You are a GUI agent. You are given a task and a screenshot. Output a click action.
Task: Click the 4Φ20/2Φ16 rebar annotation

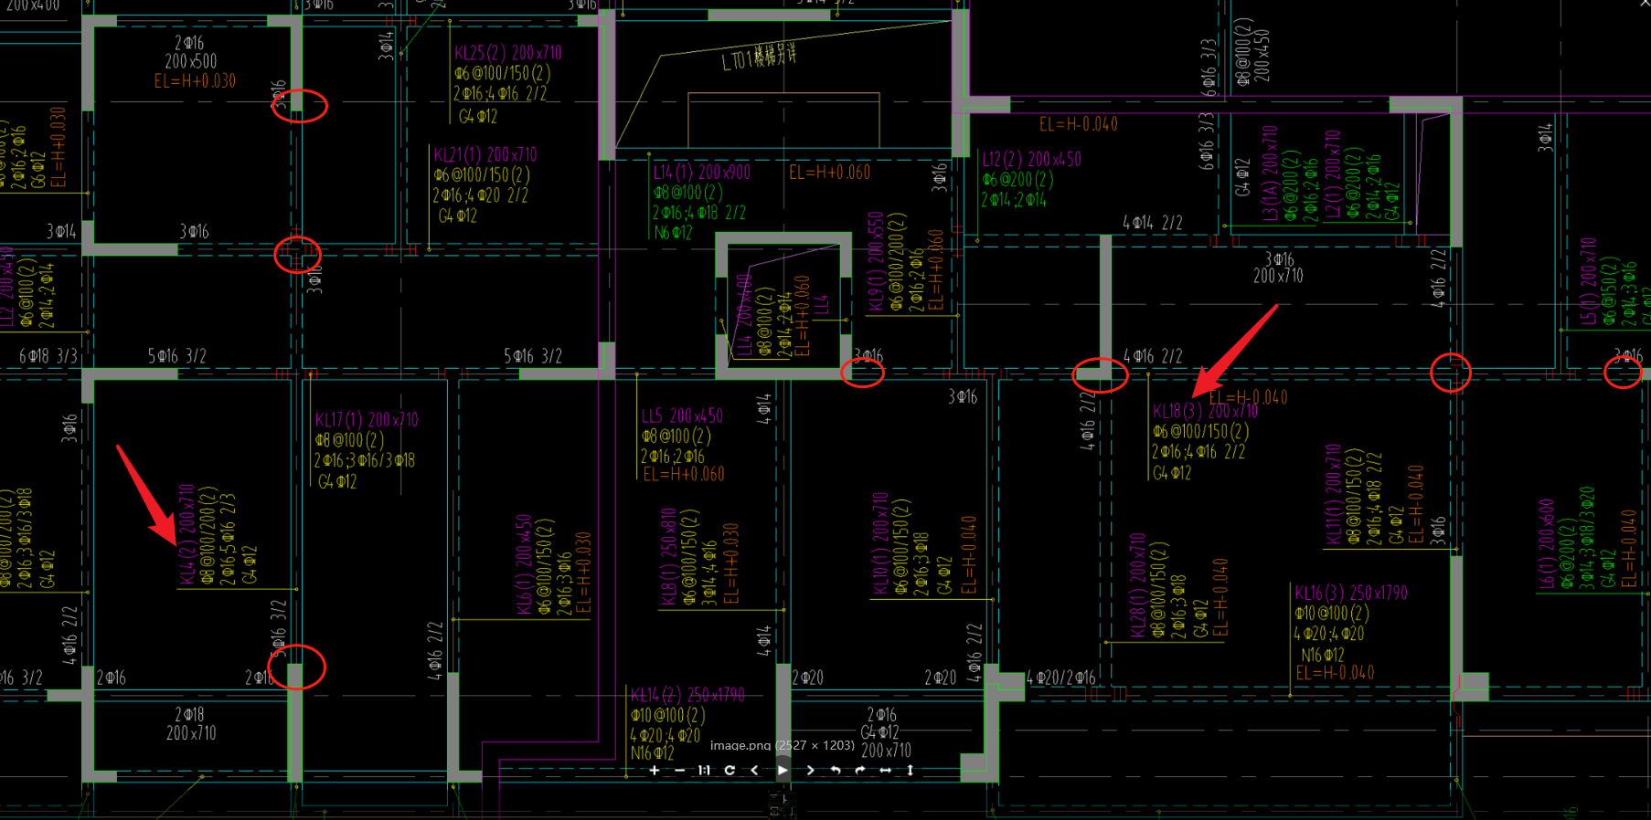(x=1060, y=678)
